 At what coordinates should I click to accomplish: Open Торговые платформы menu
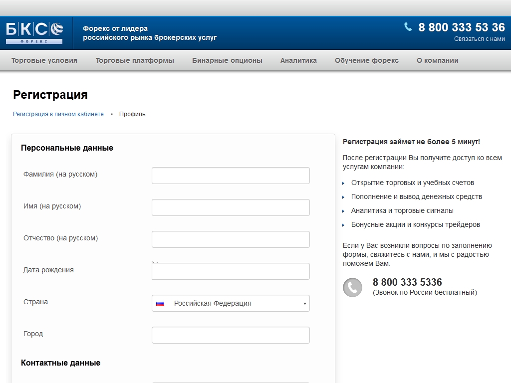(x=135, y=60)
